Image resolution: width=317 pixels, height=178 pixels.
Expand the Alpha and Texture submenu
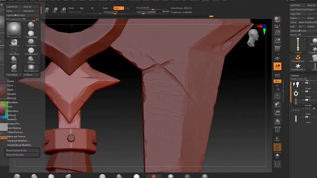coord(16,136)
